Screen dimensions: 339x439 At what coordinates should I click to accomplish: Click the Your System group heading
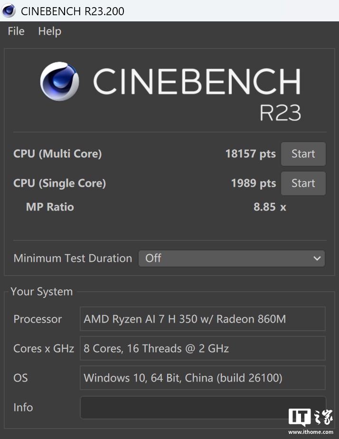coord(42,292)
